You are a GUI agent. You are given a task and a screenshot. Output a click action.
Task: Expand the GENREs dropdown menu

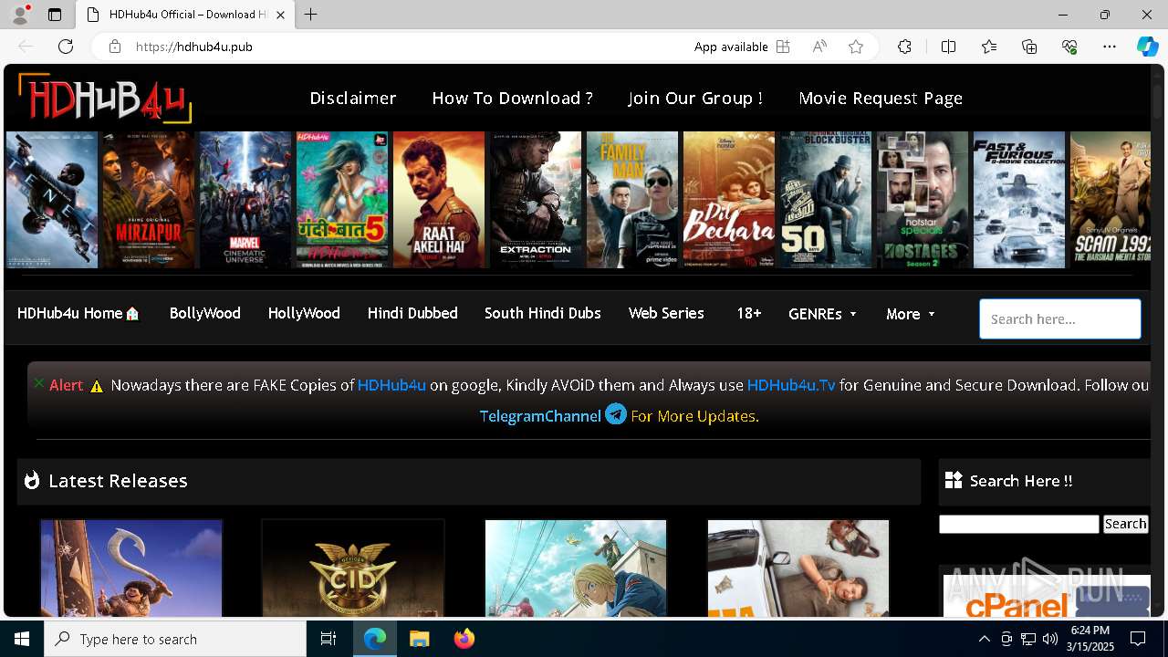822,314
